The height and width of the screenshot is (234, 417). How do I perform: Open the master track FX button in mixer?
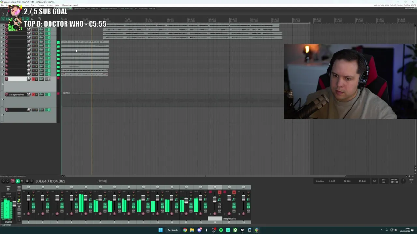[19, 207]
